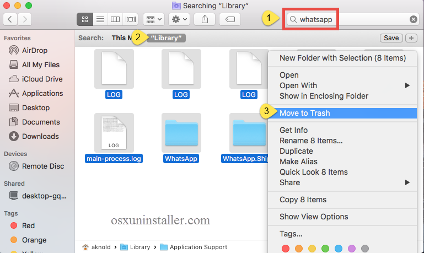Save the current search
Screen dimensions: 424x253
(x=391, y=38)
